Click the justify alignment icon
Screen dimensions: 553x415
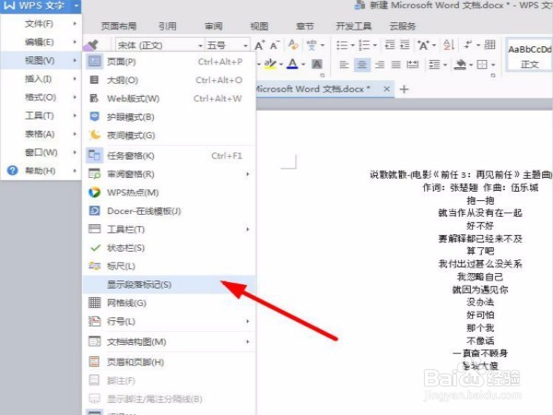click(396, 65)
